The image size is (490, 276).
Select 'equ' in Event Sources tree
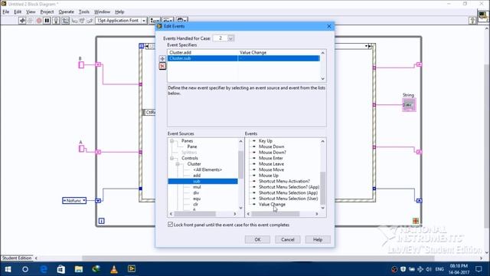197,199
